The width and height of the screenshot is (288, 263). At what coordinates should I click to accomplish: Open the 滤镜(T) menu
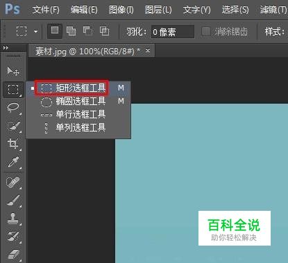273,10
